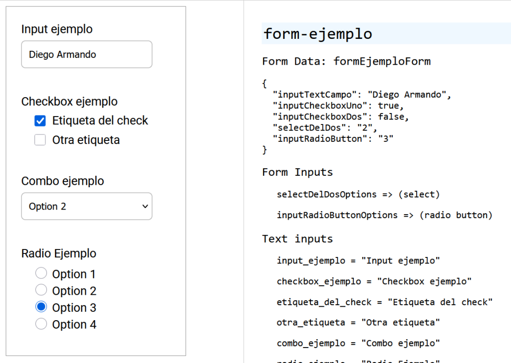Image resolution: width=511 pixels, height=363 pixels.
Task: Click the combo box chevron arrow
Action: coord(145,206)
